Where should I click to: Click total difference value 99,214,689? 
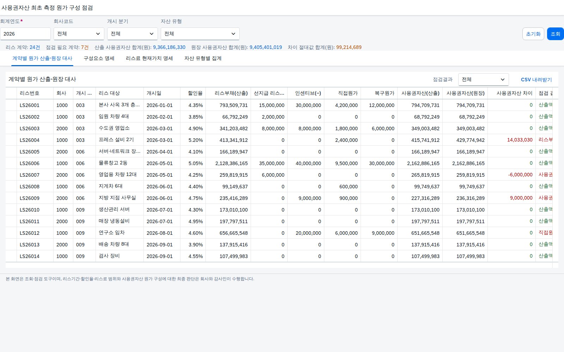pos(349,47)
